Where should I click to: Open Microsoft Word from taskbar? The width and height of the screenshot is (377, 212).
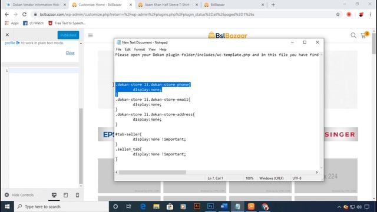pyautogui.click(x=224, y=207)
